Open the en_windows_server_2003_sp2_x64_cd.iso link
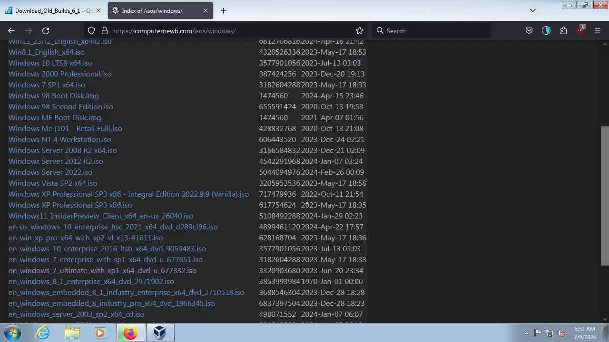Screen dimensions: 609x342 pos(76,314)
